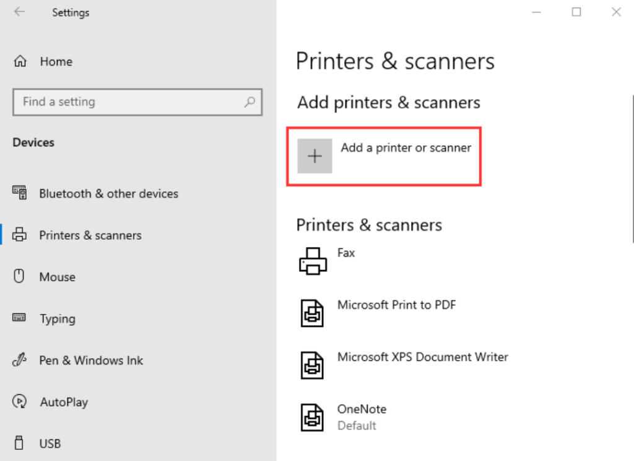634x461 pixels.
Task: Open USB settings
Action: click(50, 444)
